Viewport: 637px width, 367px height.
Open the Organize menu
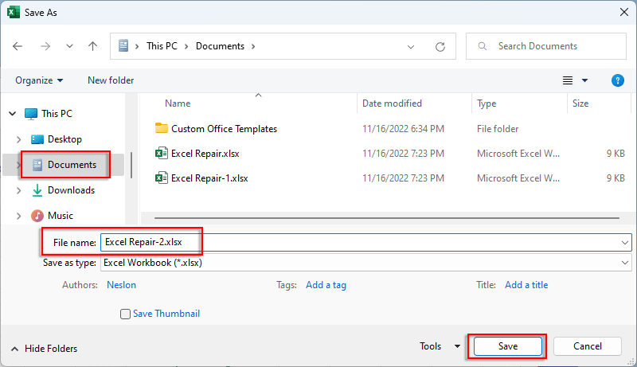tap(39, 80)
